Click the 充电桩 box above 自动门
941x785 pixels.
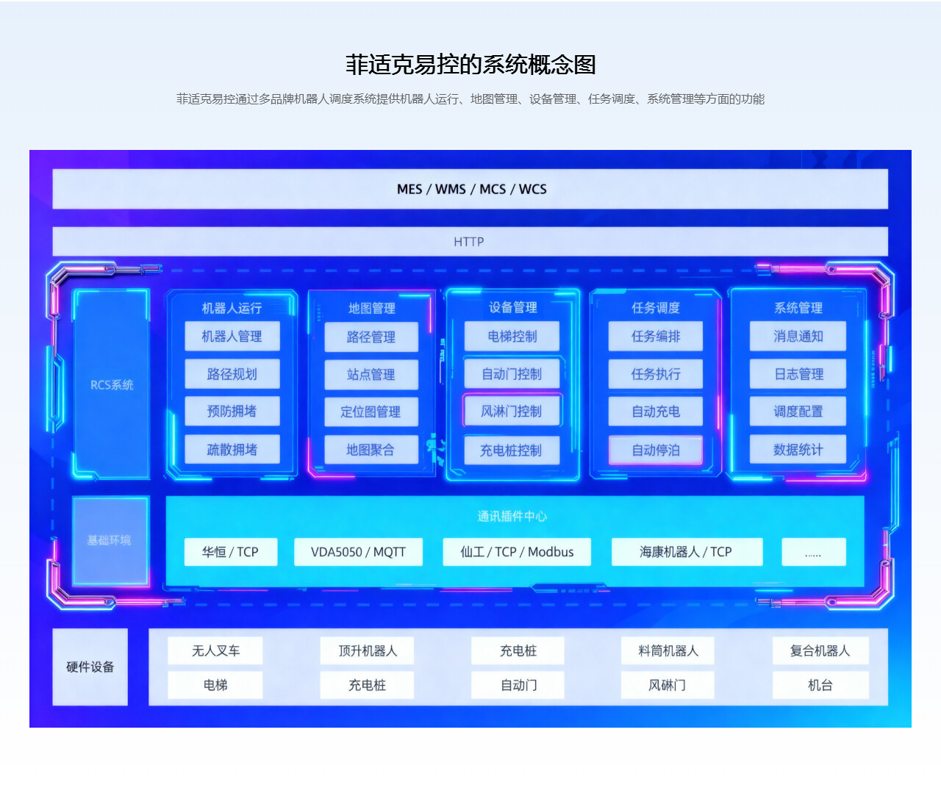tap(518, 650)
